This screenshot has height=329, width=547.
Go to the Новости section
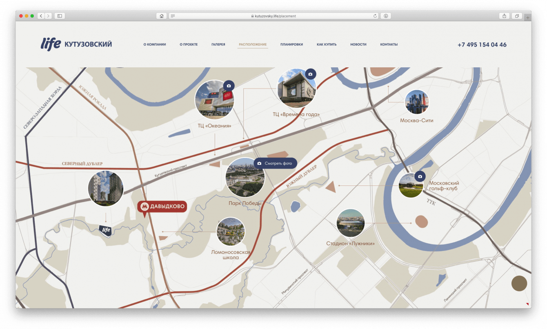pos(358,44)
